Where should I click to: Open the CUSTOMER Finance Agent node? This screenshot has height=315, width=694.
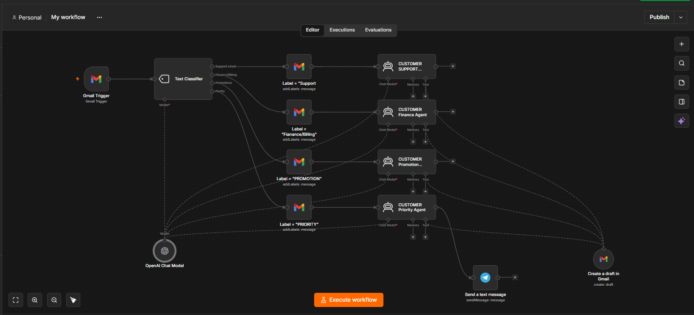(x=407, y=112)
